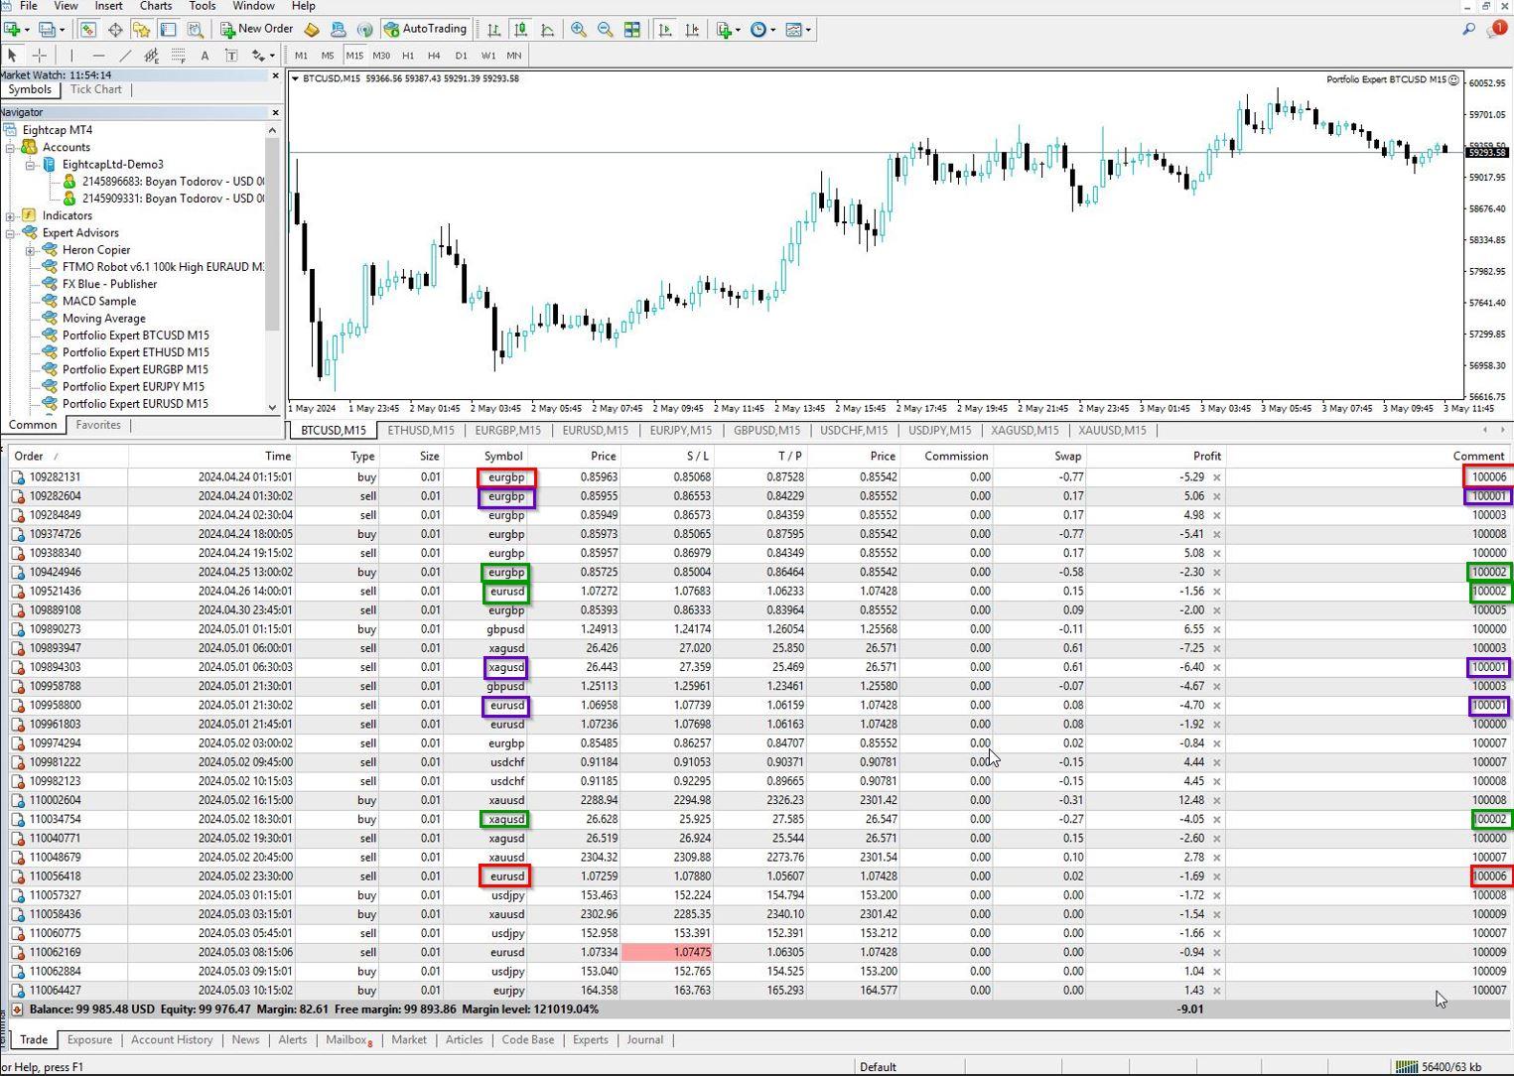The height and width of the screenshot is (1076, 1514).
Task: Switch to XAUUSD,M15 chart tab
Action: click(x=1112, y=430)
